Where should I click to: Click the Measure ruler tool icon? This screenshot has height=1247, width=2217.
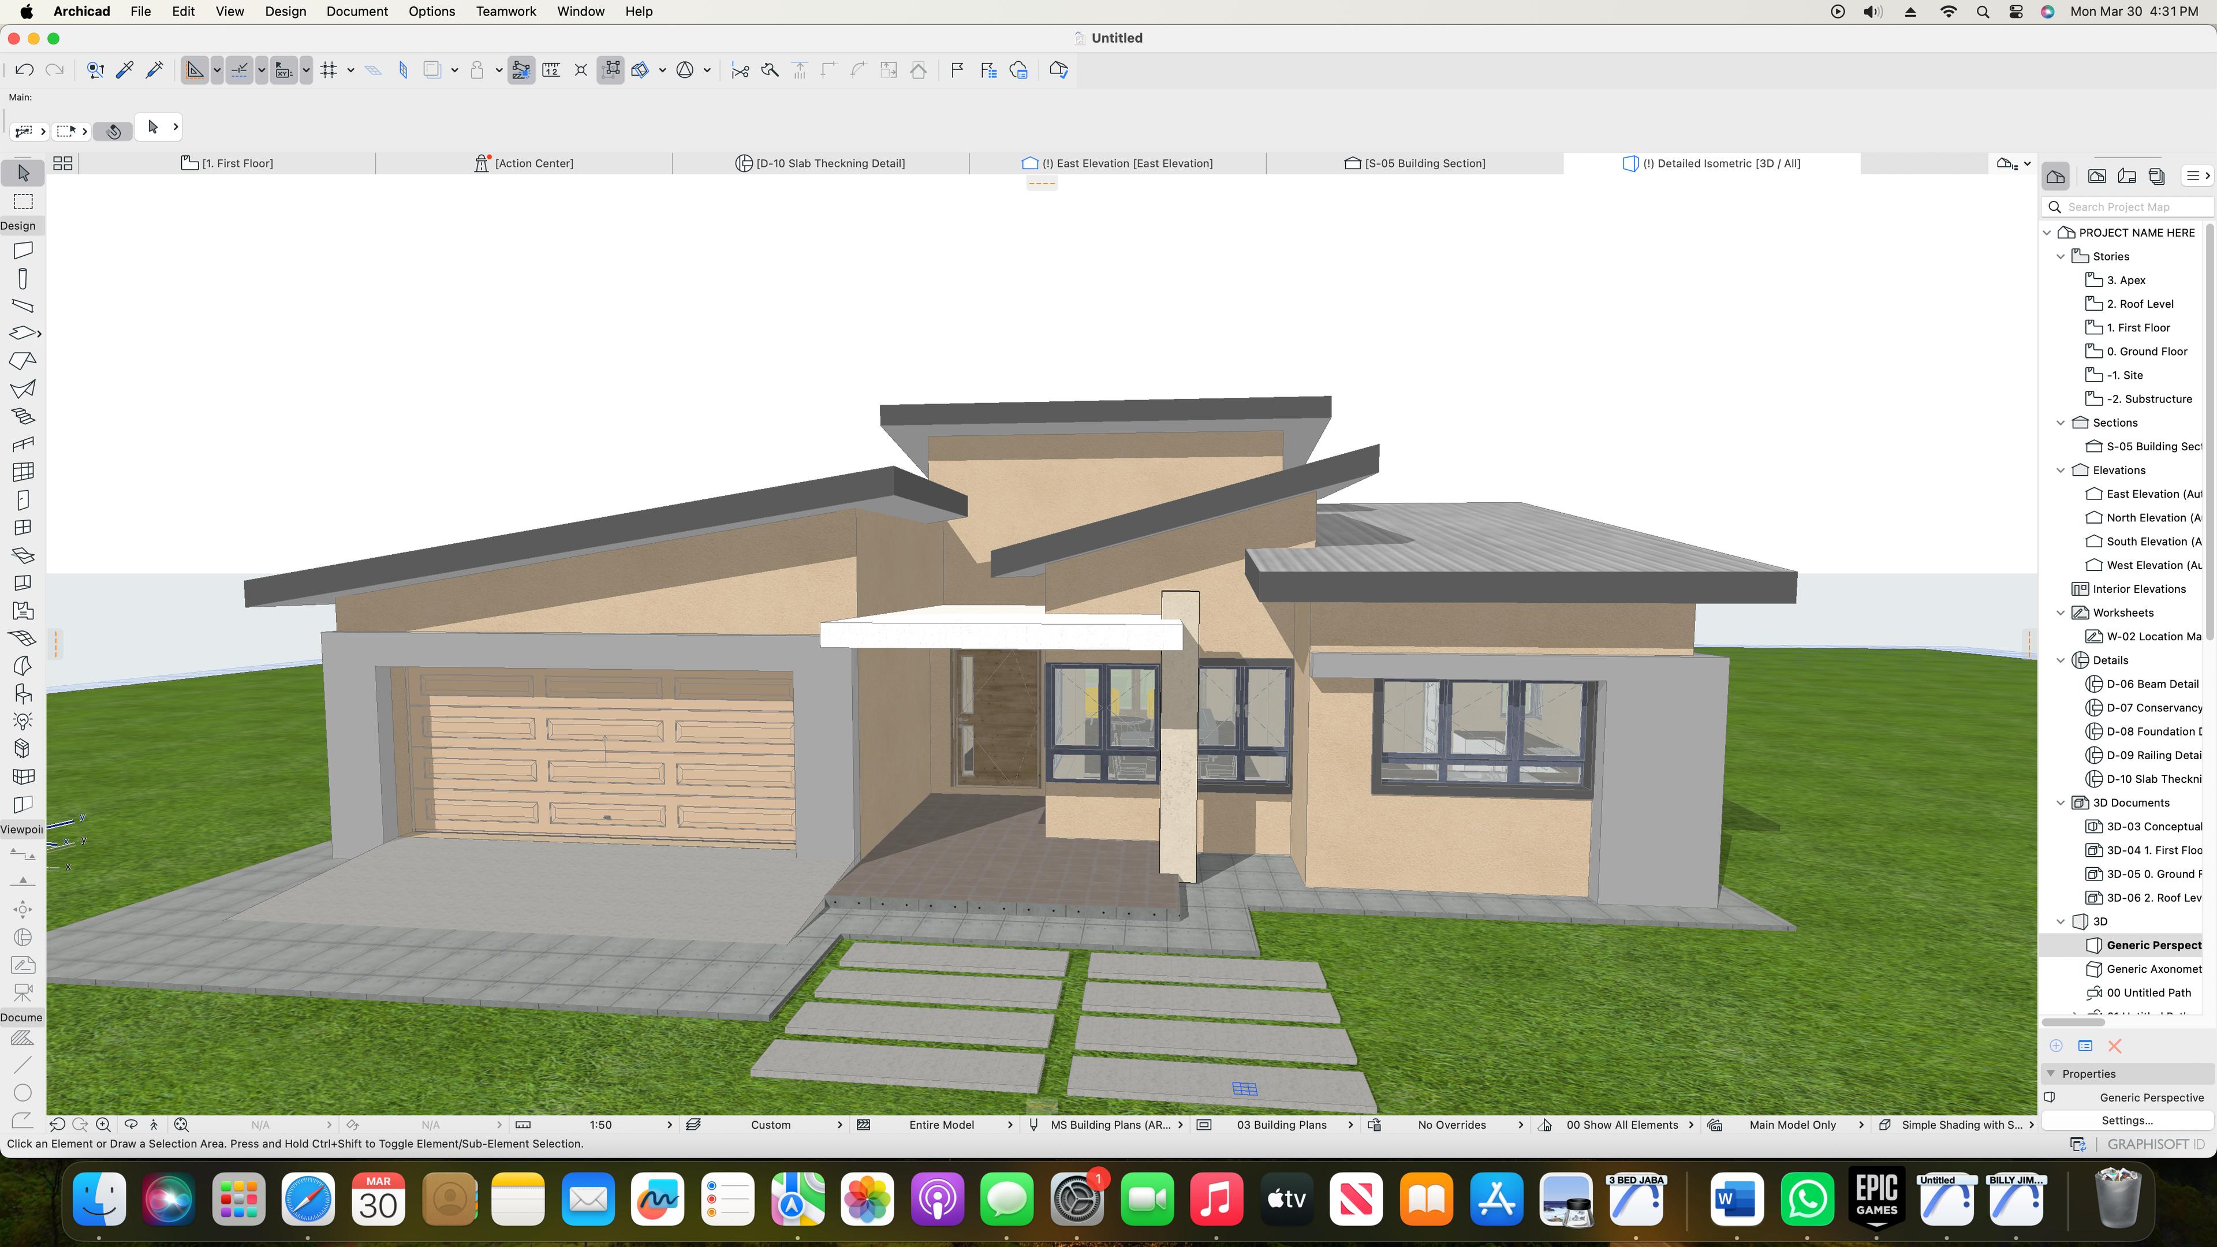point(551,70)
